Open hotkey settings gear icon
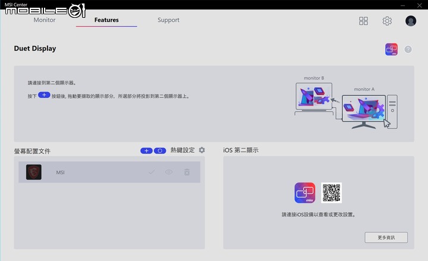428x261 pixels. coord(202,150)
